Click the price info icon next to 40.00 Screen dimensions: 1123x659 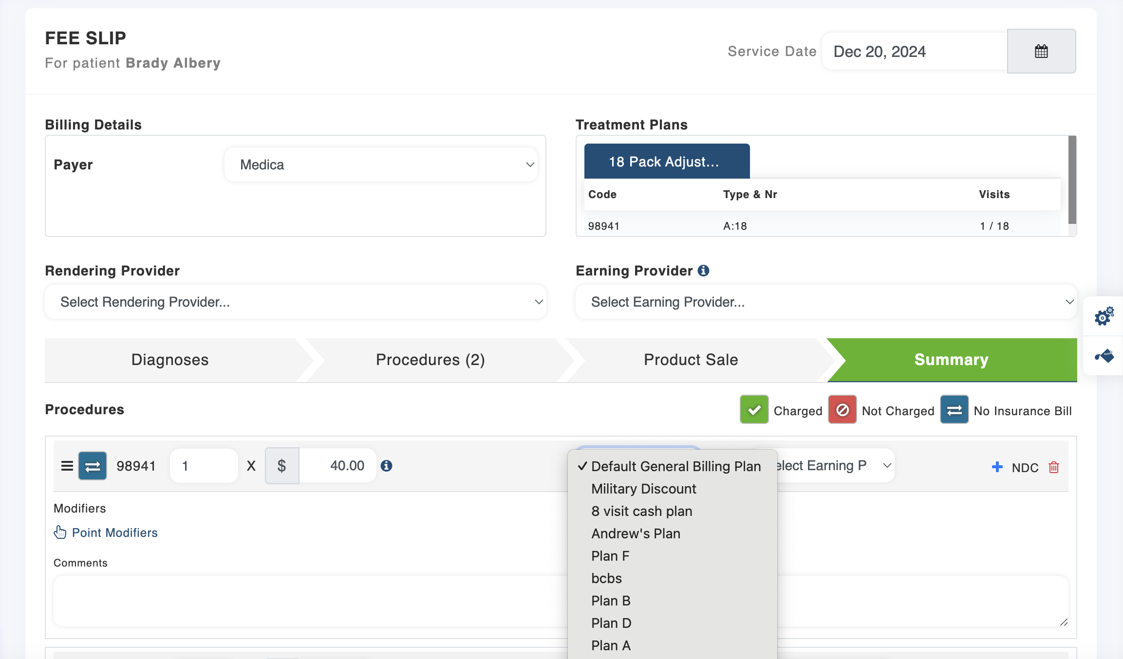[x=386, y=466]
